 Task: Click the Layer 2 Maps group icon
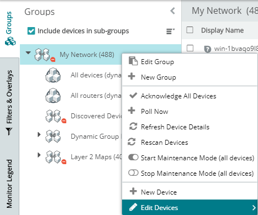(x=56, y=157)
